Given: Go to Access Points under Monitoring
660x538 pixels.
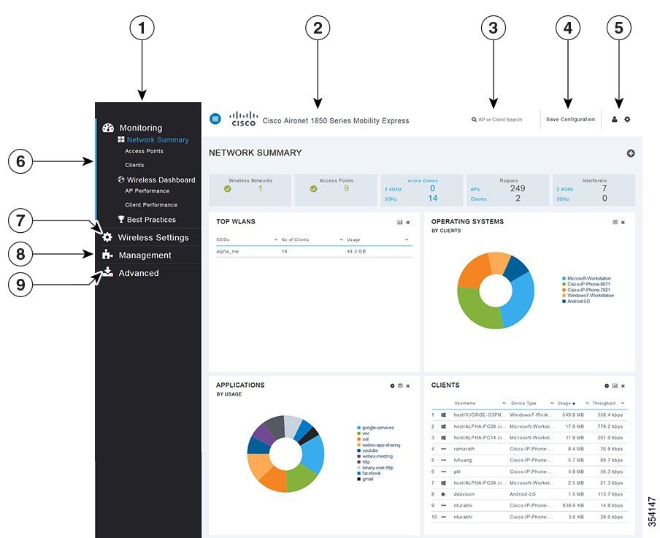Looking at the screenshot, I should [x=144, y=151].
